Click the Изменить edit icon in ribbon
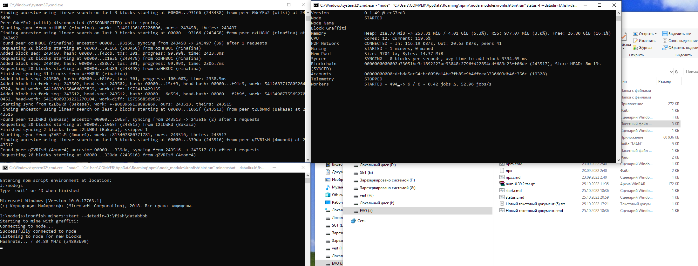 coord(635,41)
